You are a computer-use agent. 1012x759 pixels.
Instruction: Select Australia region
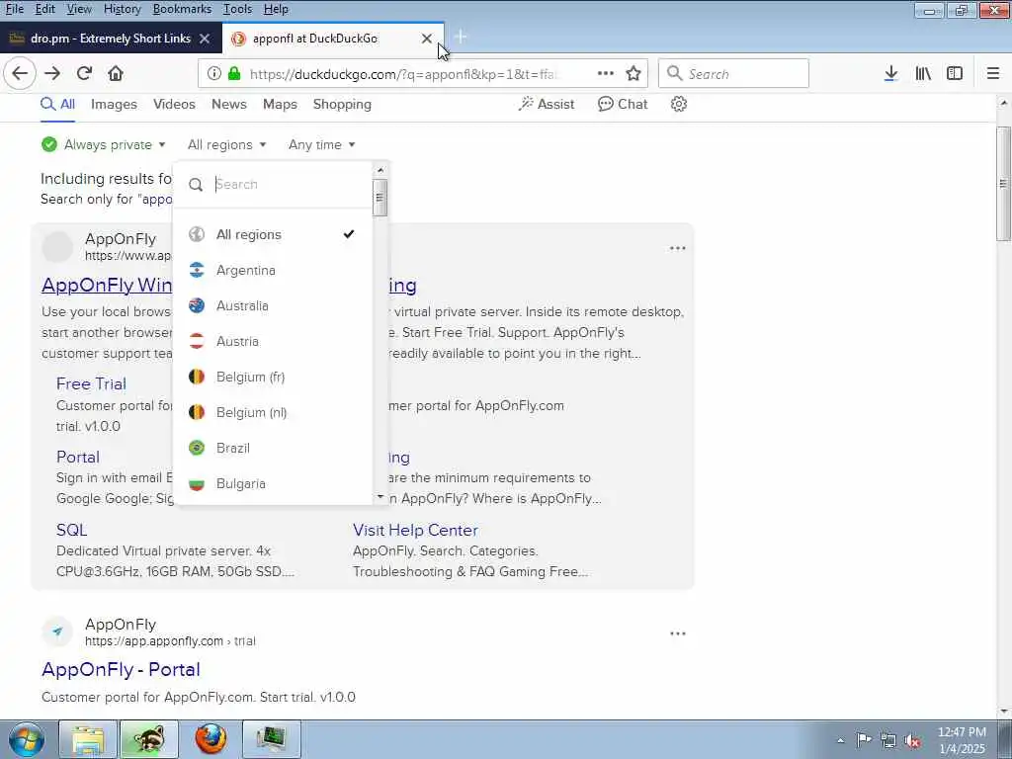(273, 305)
